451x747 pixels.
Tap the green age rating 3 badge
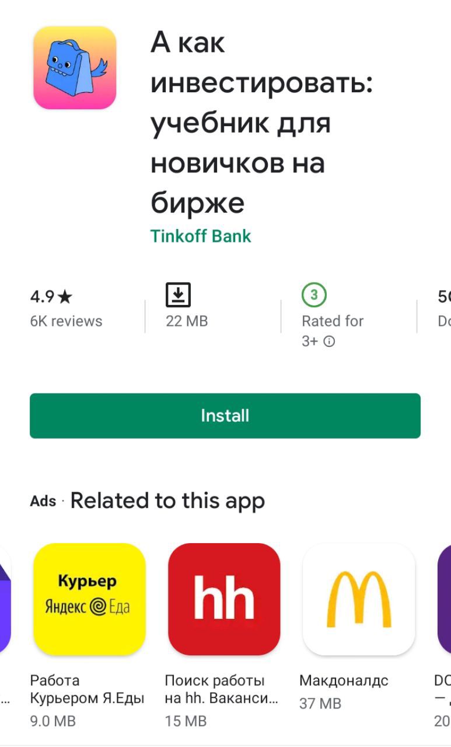pyautogui.click(x=314, y=296)
